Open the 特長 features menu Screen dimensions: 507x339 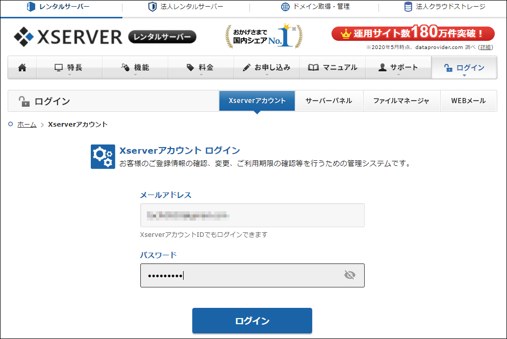click(x=69, y=67)
